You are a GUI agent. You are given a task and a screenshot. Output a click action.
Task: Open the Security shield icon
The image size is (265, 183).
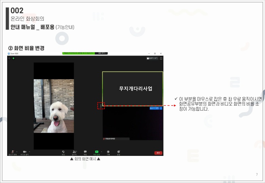63,152
